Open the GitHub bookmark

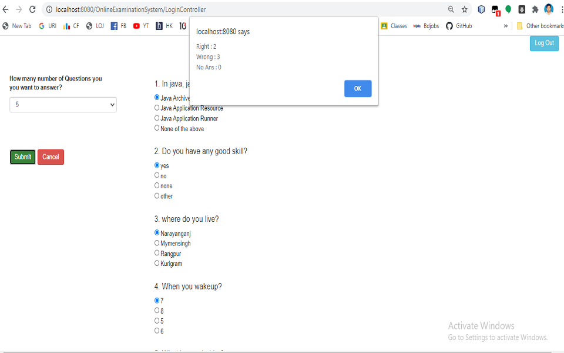(458, 26)
